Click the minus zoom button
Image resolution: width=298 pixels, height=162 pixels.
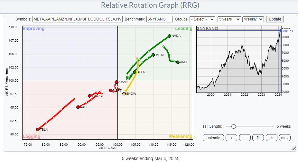pyautogui.click(x=245, y=138)
